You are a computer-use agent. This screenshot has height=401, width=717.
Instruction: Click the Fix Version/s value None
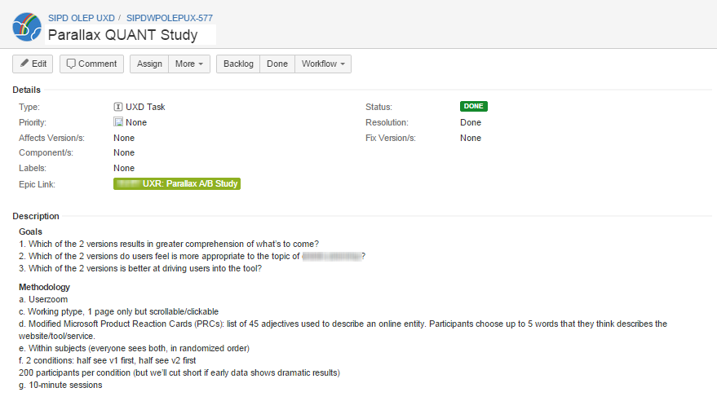click(471, 138)
